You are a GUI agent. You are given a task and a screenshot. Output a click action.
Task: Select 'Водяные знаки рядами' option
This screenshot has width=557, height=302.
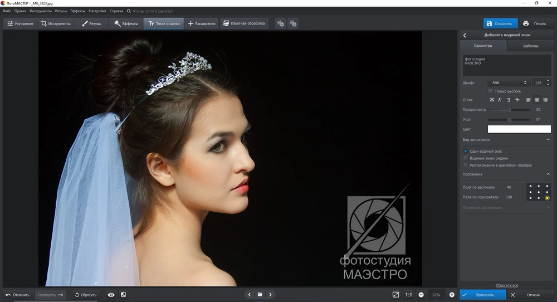466,158
